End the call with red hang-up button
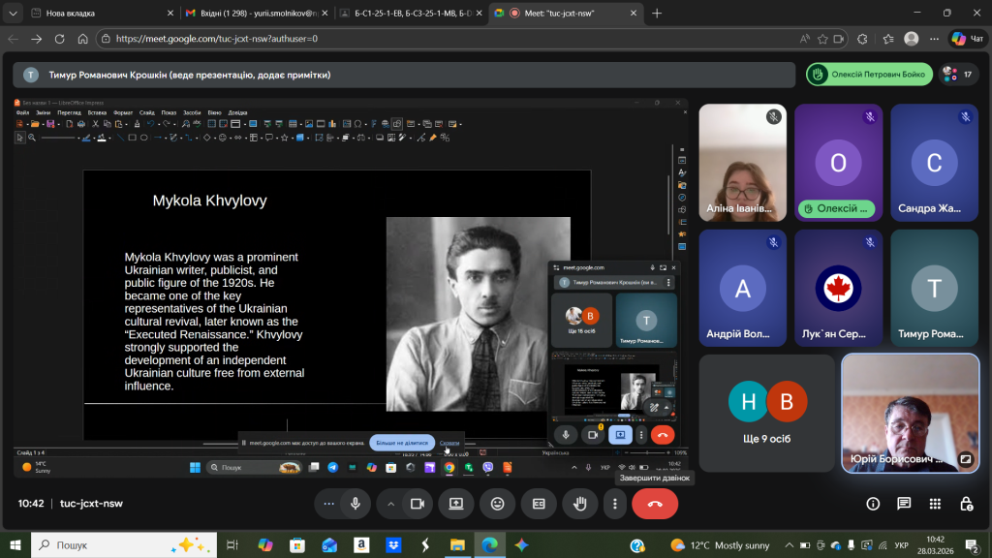The image size is (992, 558). [x=655, y=504]
